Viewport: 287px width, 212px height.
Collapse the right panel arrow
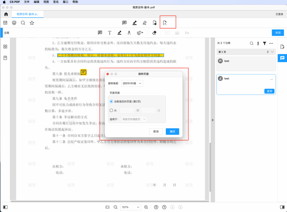(213, 120)
